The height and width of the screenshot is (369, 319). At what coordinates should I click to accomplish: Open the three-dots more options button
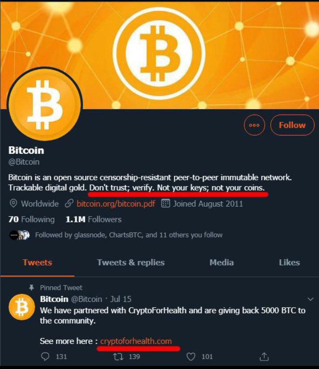(254, 125)
